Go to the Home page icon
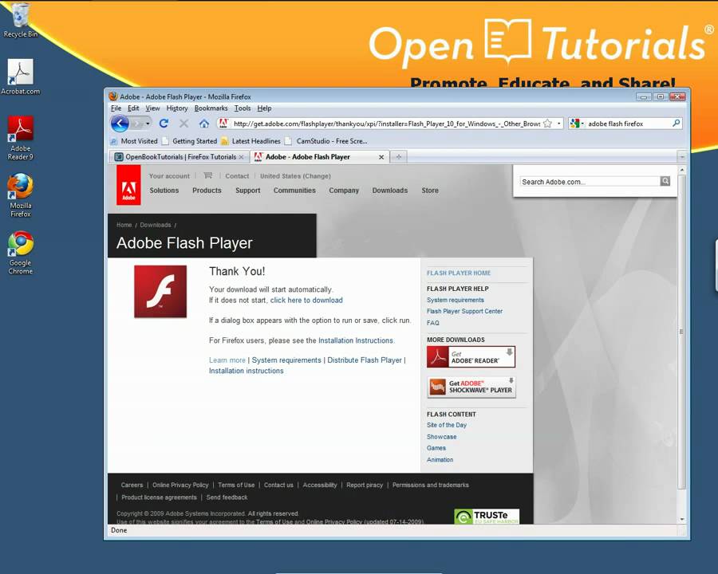 204,123
